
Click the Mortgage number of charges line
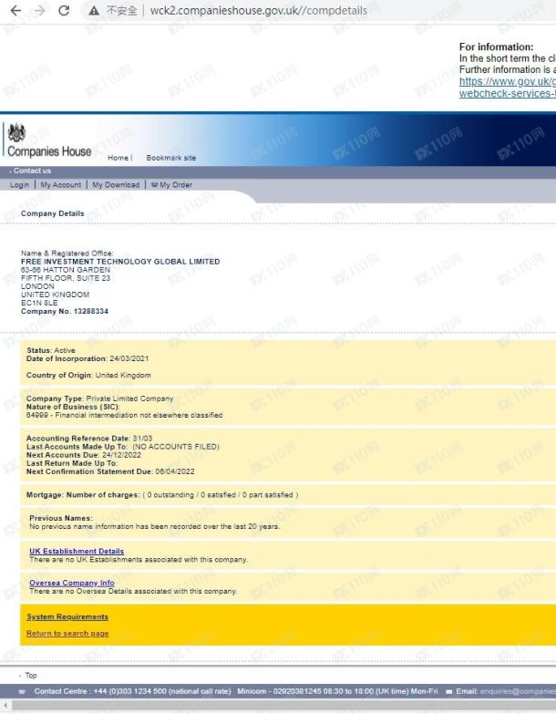click(162, 494)
